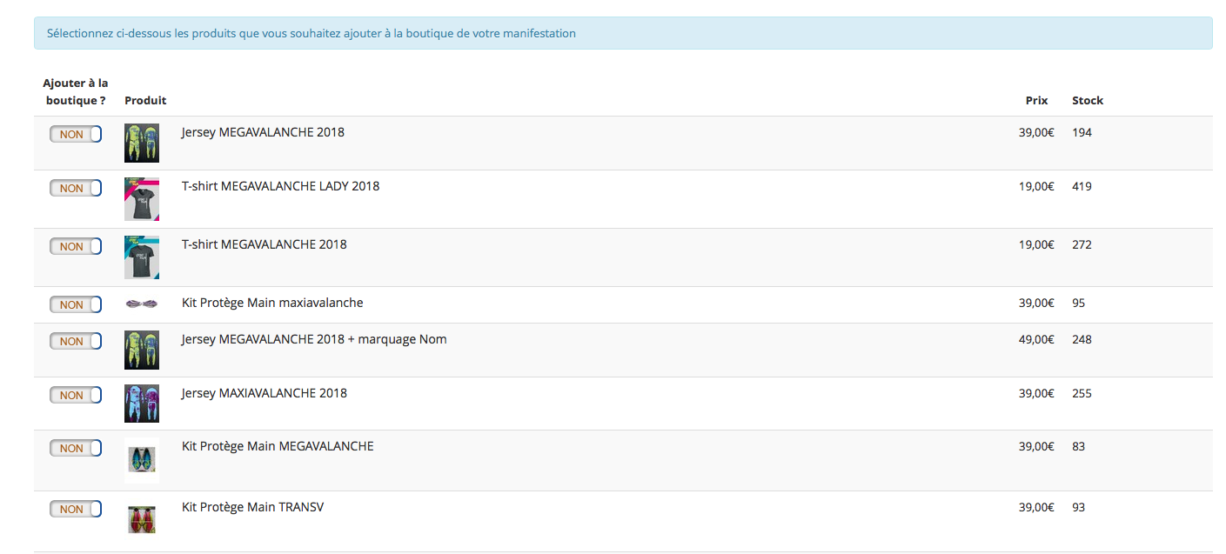Select Jersey MEGAVALANCHE 2018 + marquage Nom name
This screenshot has width=1226, height=554.
coord(314,339)
